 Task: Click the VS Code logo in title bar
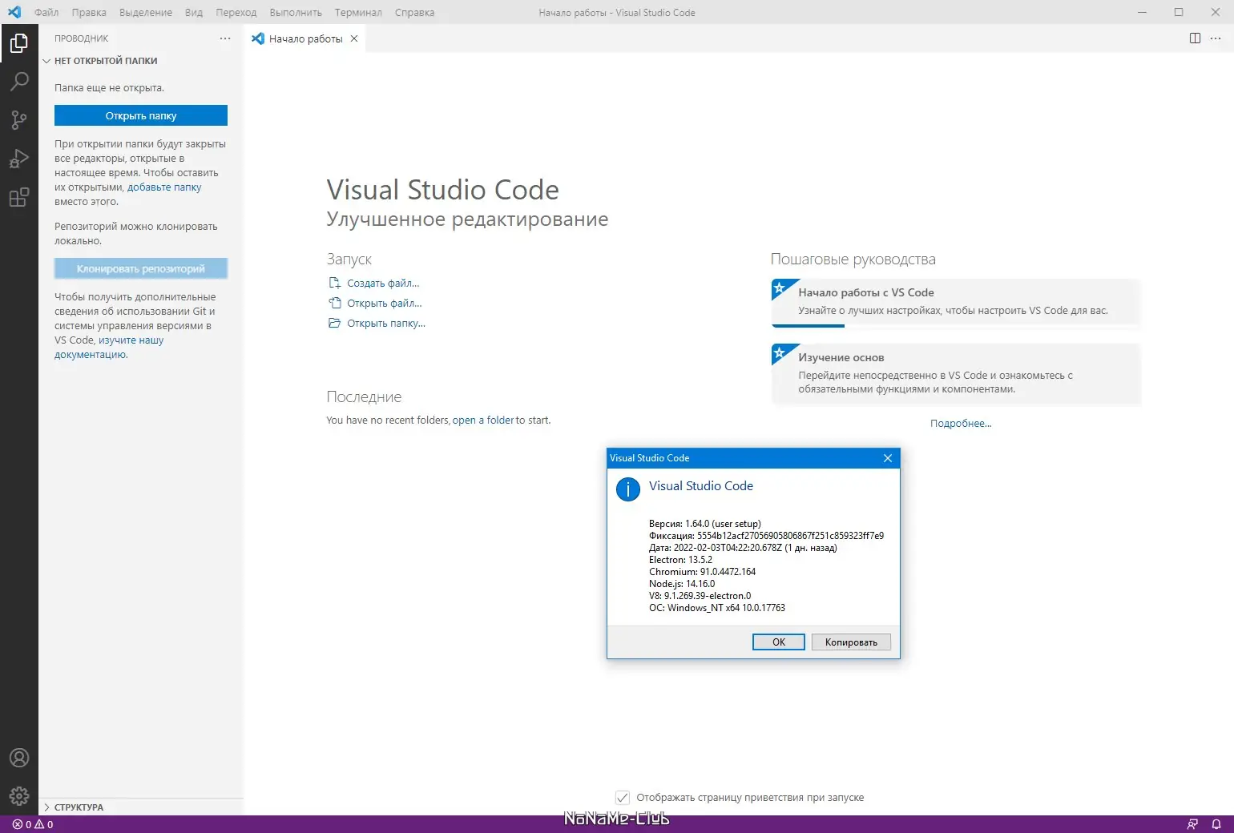coord(14,12)
